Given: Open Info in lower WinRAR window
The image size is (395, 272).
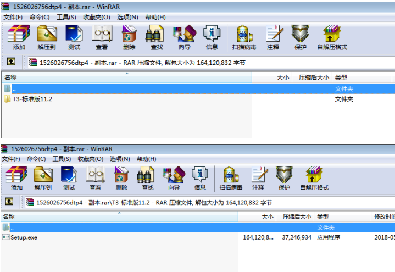Looking at the screenshot, I should point(200,178).
